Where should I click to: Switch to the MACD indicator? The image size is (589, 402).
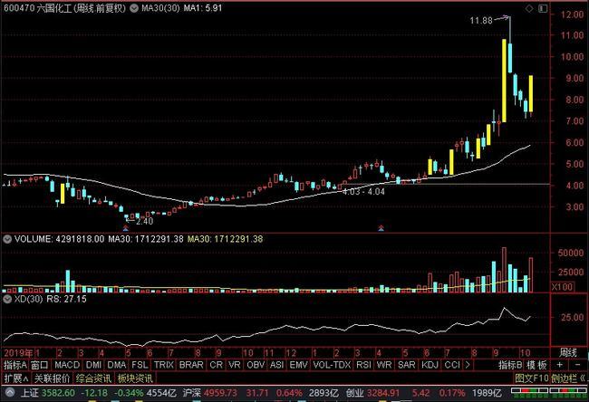tap(67, 365)
